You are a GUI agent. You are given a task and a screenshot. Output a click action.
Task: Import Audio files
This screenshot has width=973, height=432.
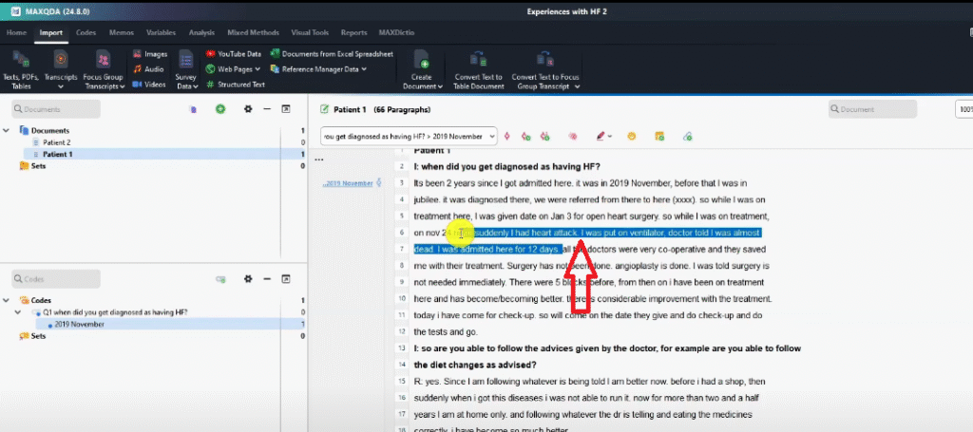[148, 69]
